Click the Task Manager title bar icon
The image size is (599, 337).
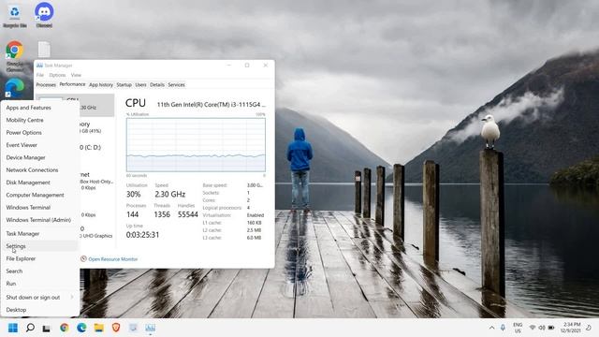click(x=39, y=66)
